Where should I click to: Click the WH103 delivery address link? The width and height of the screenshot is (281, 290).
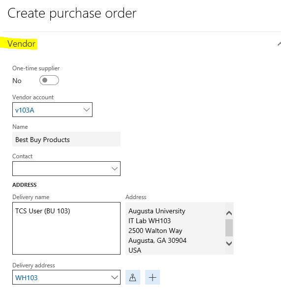click(26, 278)
